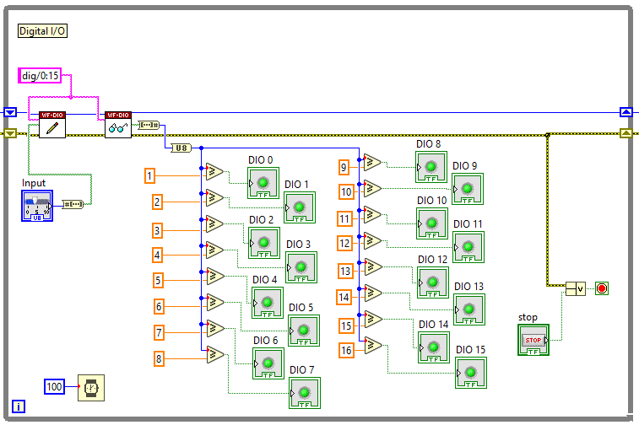The image size is (639, 425).
Task: Select the DIO 15 boolean indicator terminal
Action: click(471, 373)
